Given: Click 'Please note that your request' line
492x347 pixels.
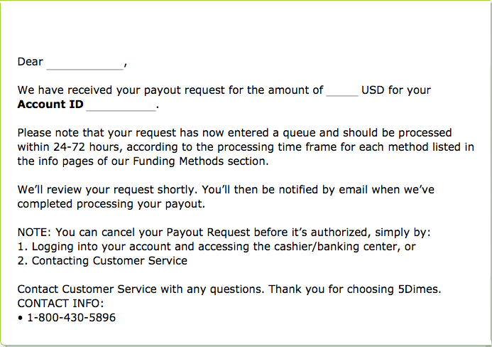Looking at the screenshot, I should point(235,133).
